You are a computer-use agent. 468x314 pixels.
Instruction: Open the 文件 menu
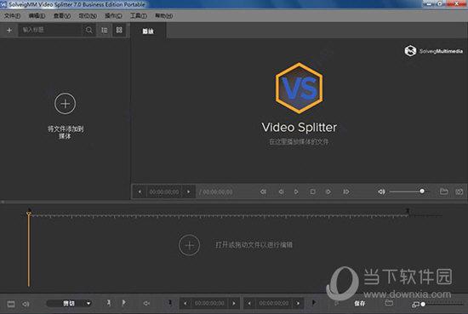pos(12,15)
